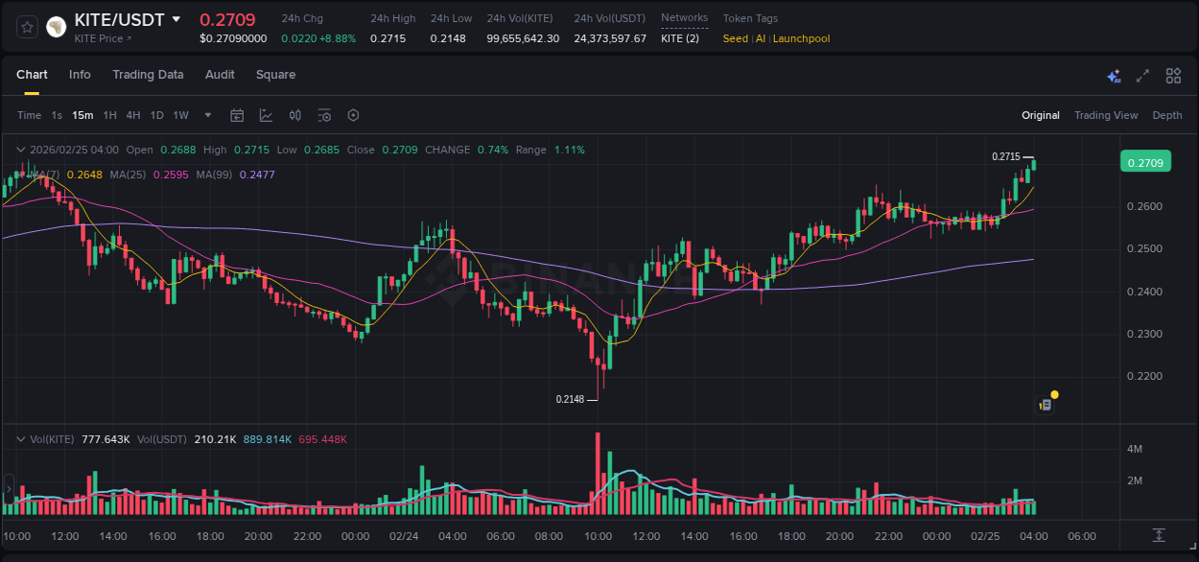
Task: Collapse the volume indicator panel chevron
Action: click(21, 437)
